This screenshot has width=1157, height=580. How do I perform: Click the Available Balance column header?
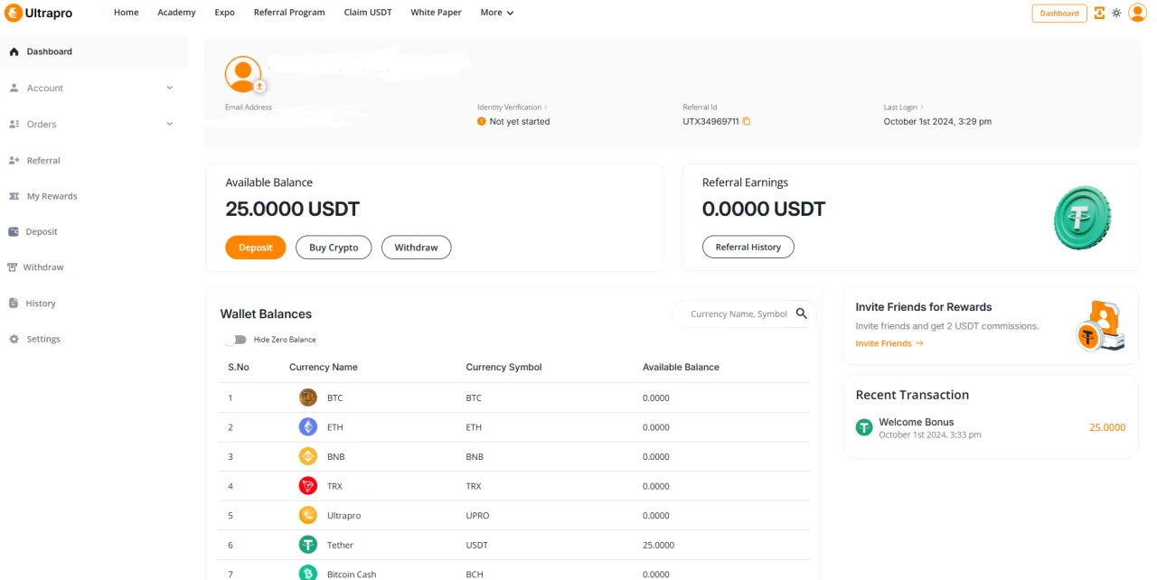point(681,367)
